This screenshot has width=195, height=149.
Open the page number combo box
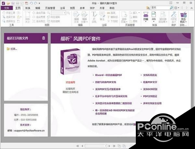tap(96, 146)
